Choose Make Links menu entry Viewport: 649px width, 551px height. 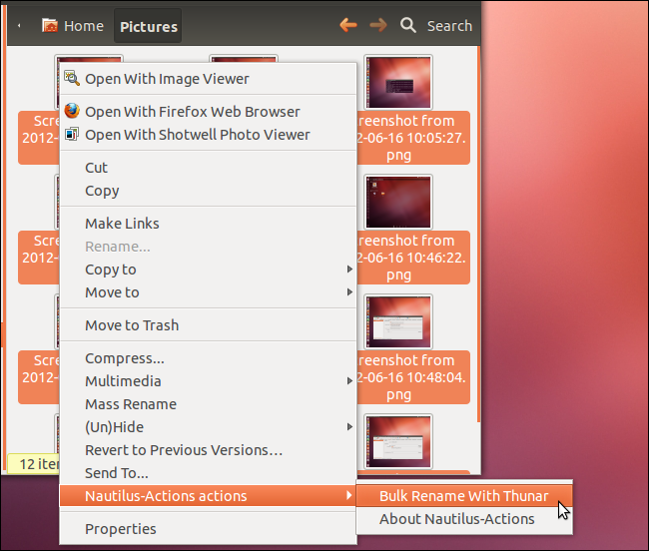click(x=208, y=224)
